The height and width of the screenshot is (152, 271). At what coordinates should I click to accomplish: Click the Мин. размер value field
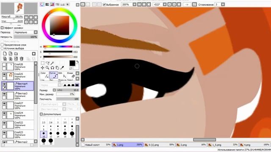tap(65, 94)
